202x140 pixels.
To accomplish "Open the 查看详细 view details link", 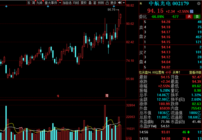I will point(195,72).
